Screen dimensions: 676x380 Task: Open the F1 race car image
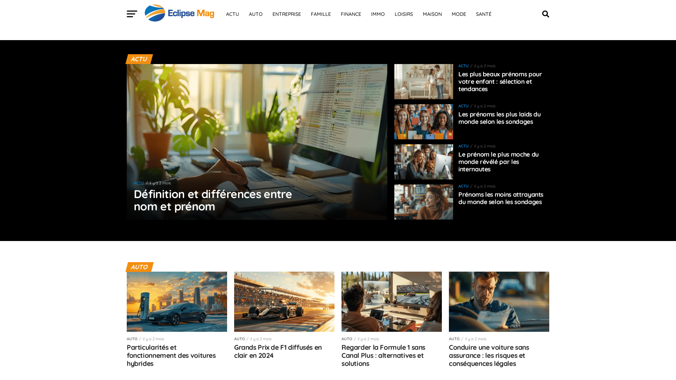tap(284, 302)
